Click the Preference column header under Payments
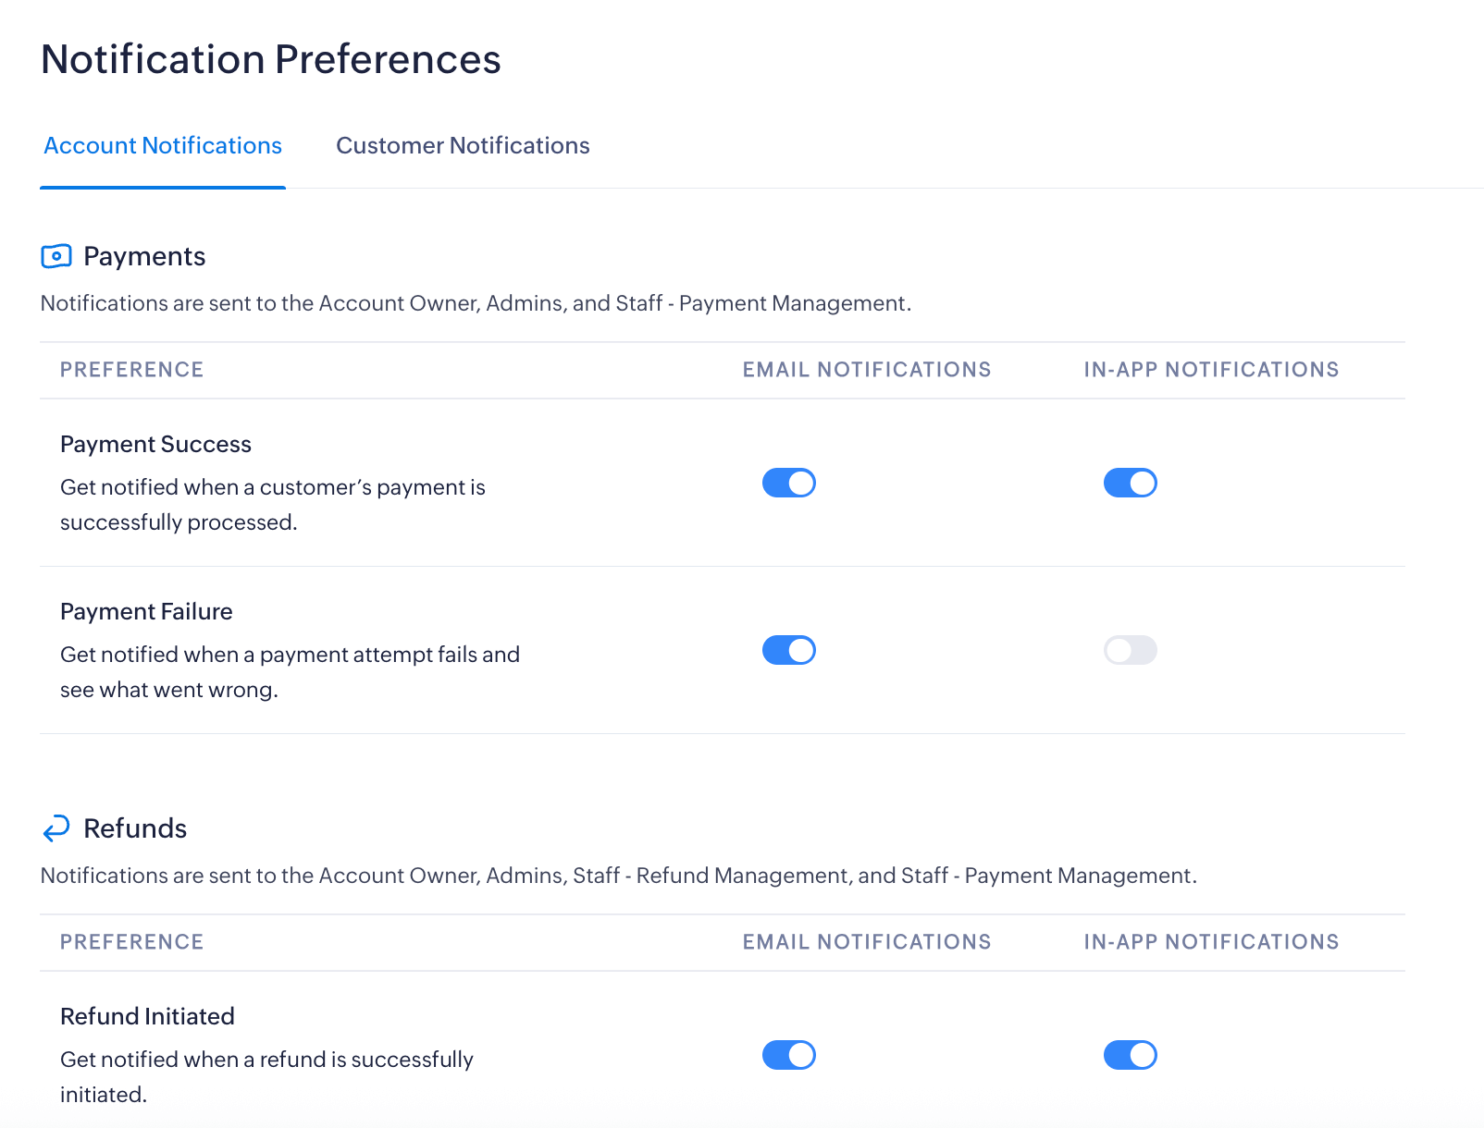Image resolution: width=1484 pixels, height=1128 pixels. click(131, 370)
